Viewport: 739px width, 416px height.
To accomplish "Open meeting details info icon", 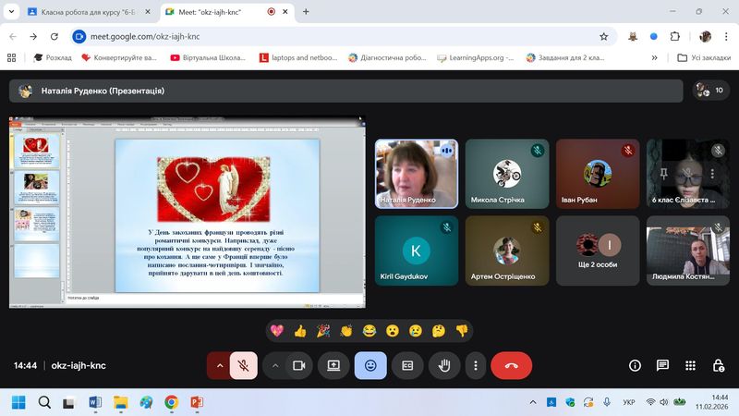I will pos(635,365).
